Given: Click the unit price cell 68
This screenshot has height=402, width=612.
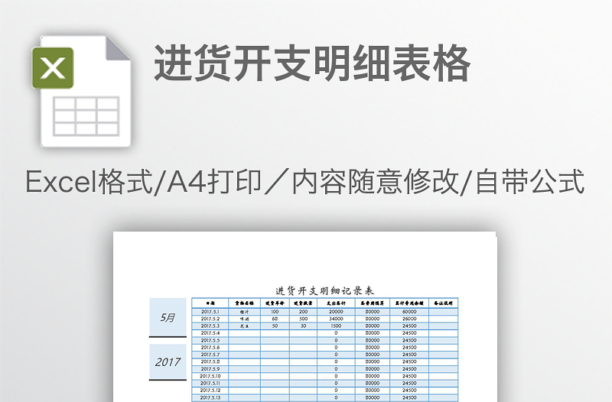Looking at the screenshot, I should tap(275, 319).
